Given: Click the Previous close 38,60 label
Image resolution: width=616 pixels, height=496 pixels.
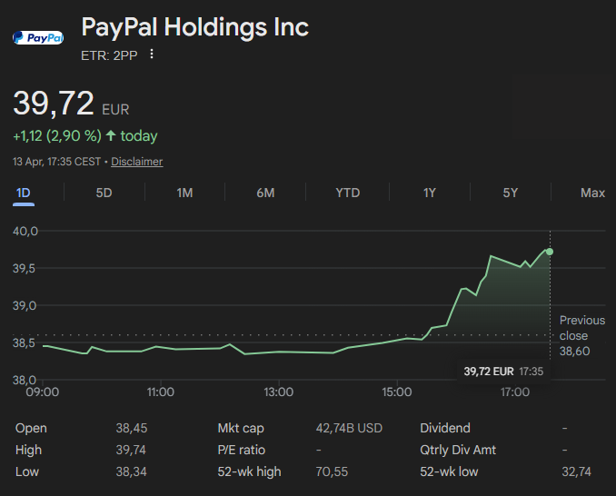Looking at the screenshot, I should tap(581, 336).
